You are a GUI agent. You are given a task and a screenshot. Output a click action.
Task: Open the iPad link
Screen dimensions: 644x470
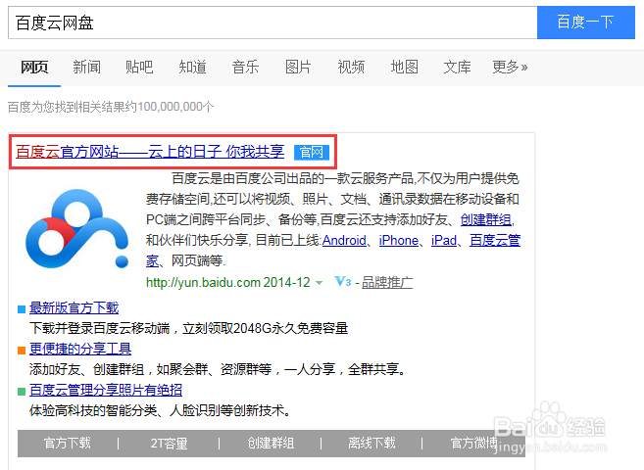[444, 240]
